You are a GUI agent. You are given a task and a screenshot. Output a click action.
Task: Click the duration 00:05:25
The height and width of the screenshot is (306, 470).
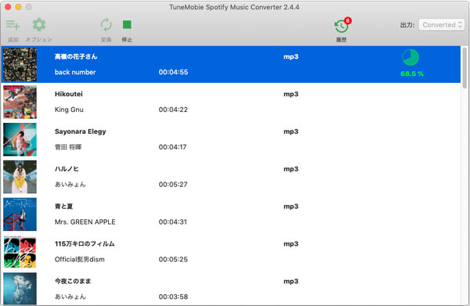[173, 259]
